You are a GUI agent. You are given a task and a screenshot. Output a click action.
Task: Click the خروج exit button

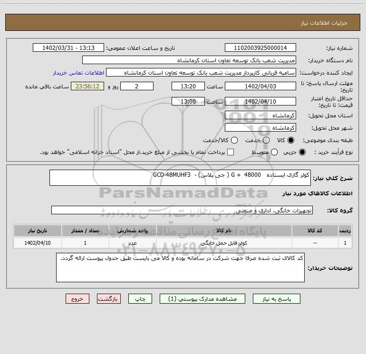click(x=77, y=299)
